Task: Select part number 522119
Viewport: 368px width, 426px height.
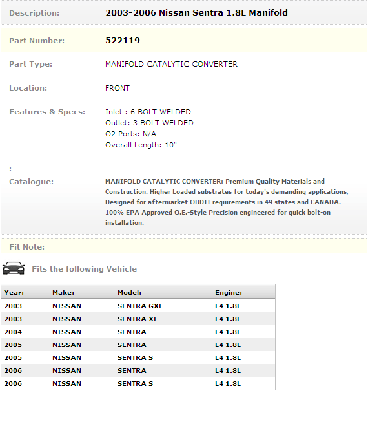Action: tap(123, 41)
